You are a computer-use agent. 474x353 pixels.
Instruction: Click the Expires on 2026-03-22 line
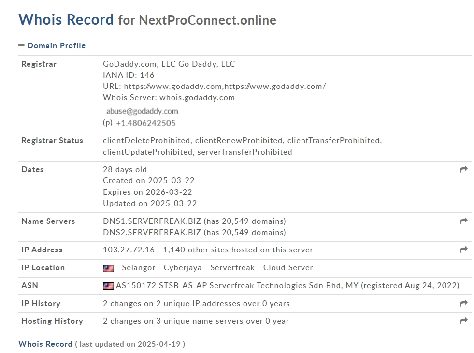tap(147, 192)
